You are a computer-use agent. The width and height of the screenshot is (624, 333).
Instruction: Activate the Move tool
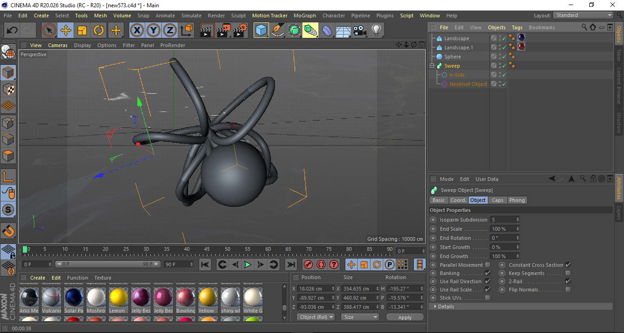(66, 31)
